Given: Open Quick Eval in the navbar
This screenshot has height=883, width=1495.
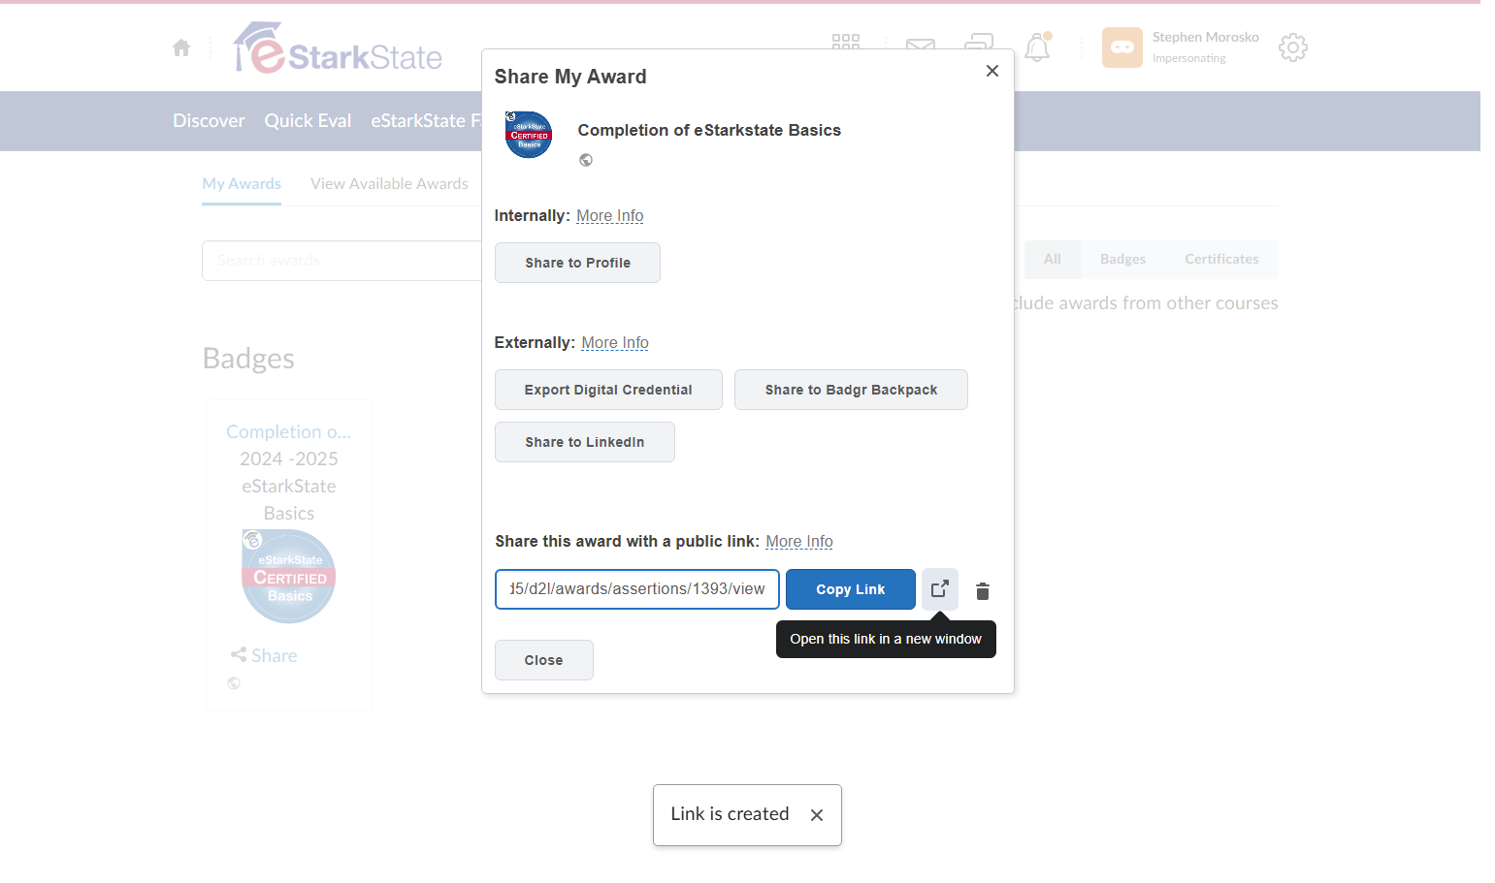Looking at the screenshot, I should click(308, 121).
